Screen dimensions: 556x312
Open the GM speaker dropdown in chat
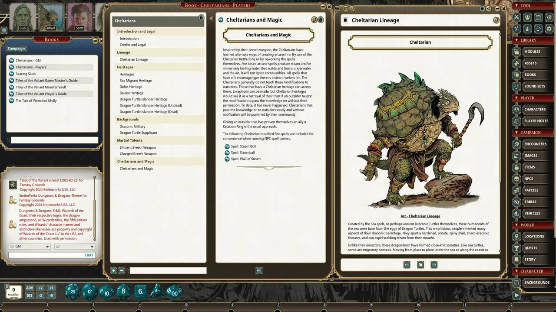pos(30,247)
